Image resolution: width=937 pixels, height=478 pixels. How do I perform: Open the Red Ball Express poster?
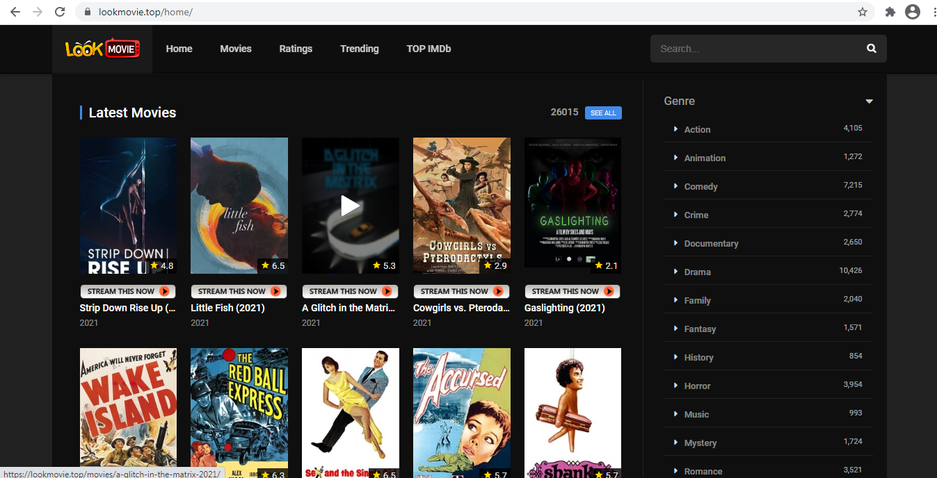click(x=239, y=413)
